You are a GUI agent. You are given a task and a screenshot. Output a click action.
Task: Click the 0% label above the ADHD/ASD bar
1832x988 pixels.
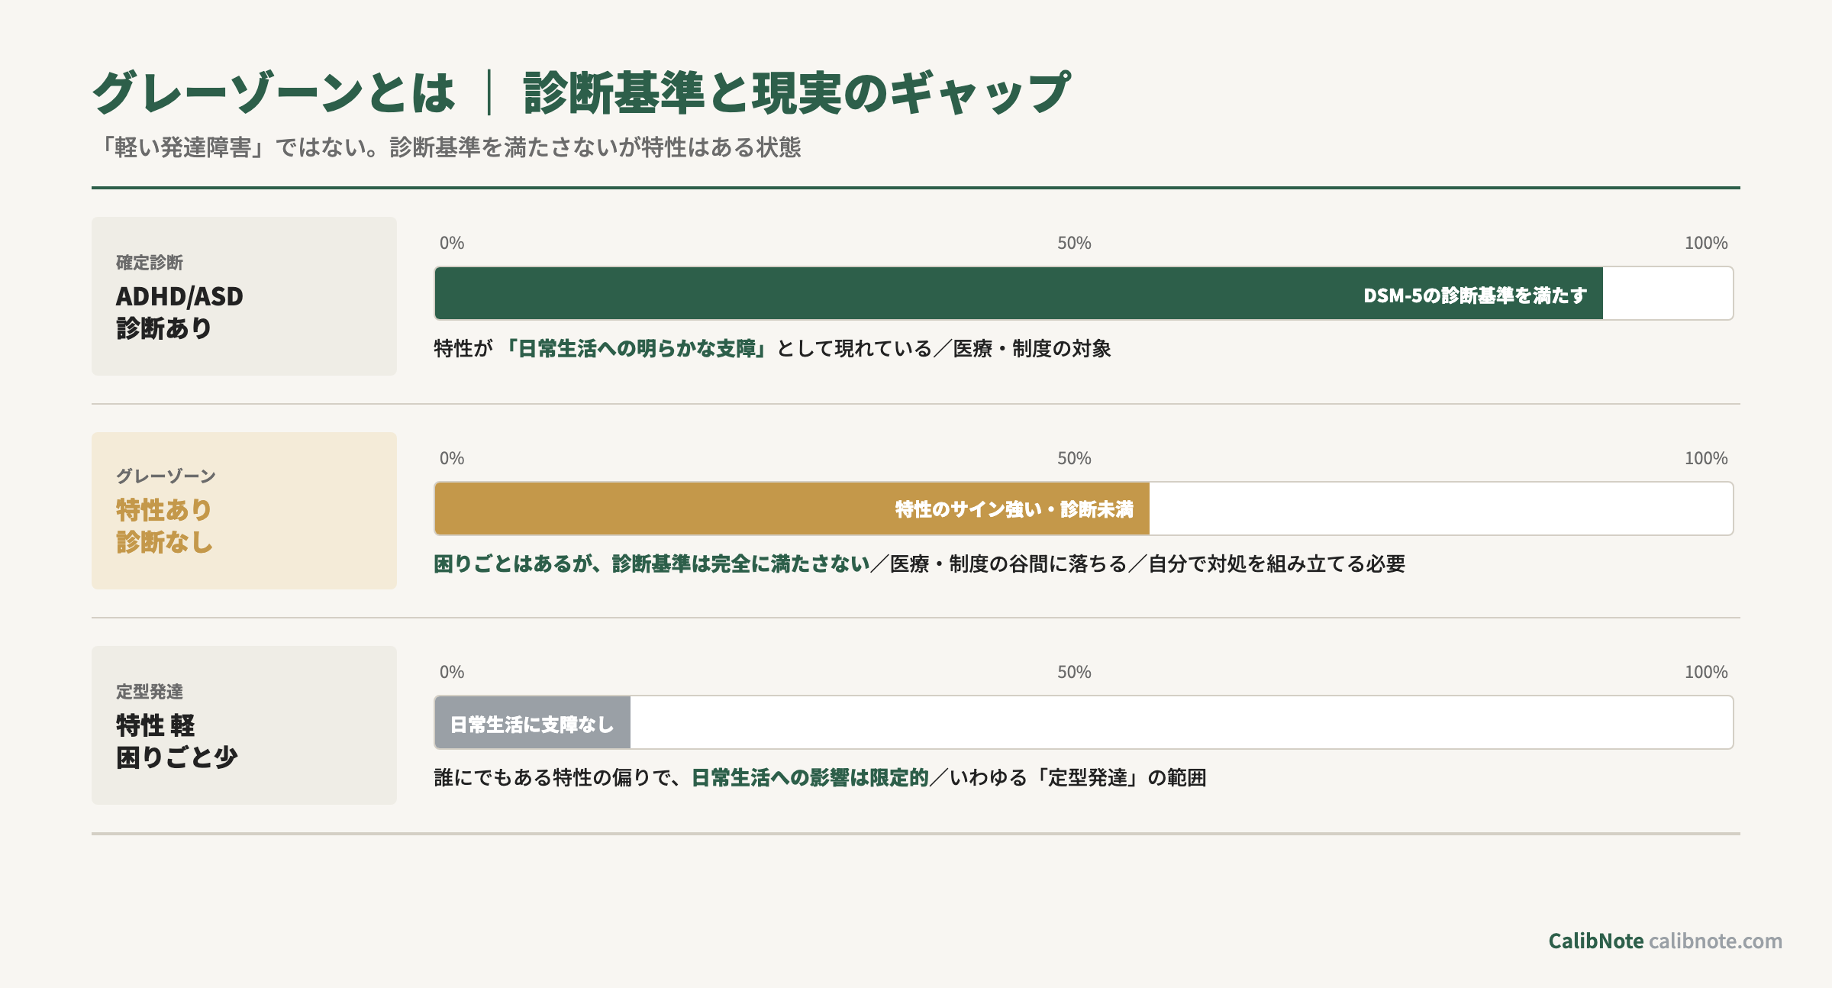pyautogui.click(x=452, y=244)
